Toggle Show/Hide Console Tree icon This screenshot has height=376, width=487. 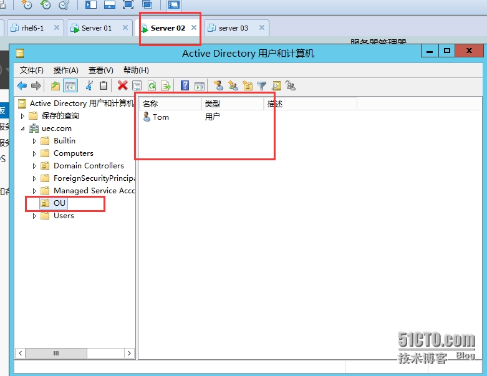[70, 85]
